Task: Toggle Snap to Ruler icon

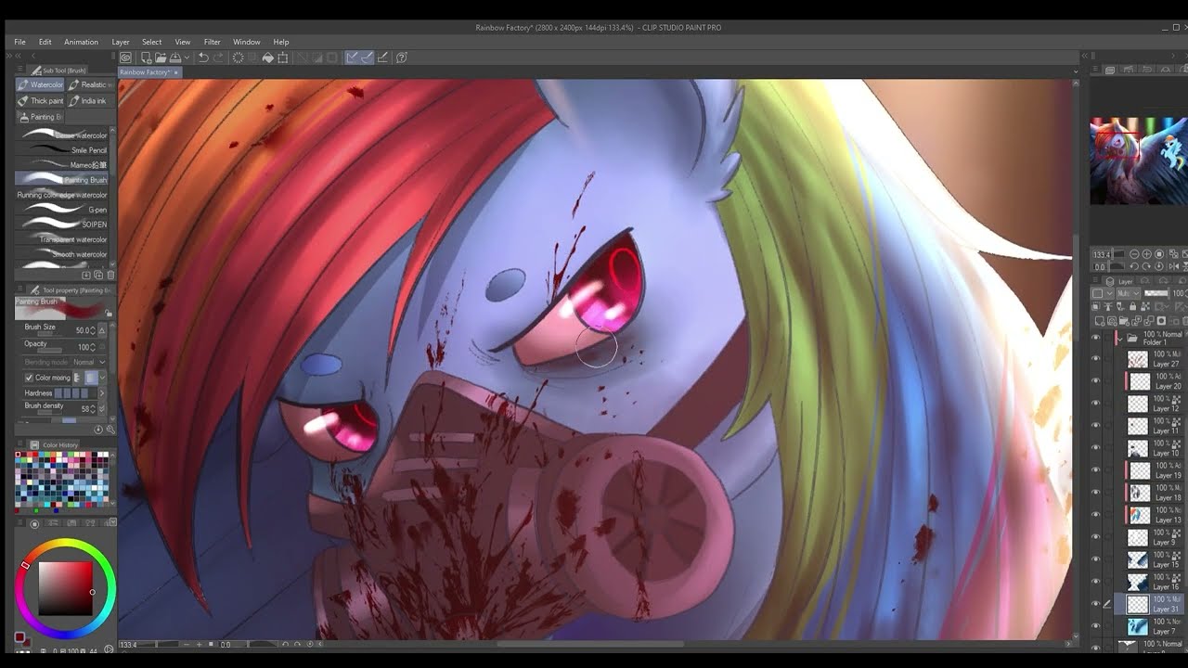Action: click(352, 58)
